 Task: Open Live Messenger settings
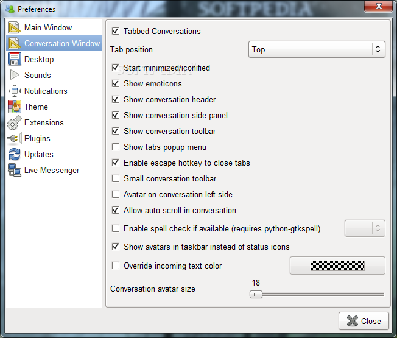click(54, 170)
